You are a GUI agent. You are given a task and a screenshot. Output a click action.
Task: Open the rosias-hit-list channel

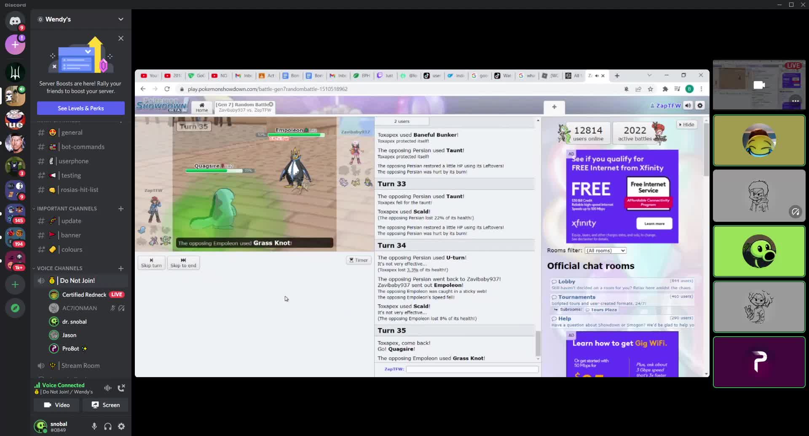79,190
